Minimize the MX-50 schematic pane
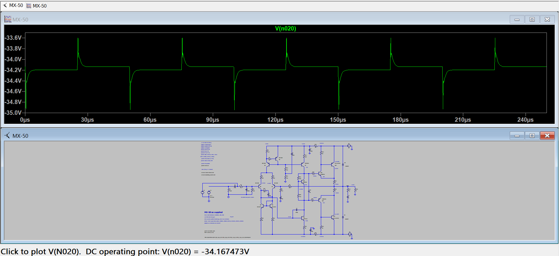 coord(517,136)
